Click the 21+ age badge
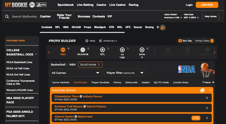Viewport: 226px width, 124px height. [32, 5]
